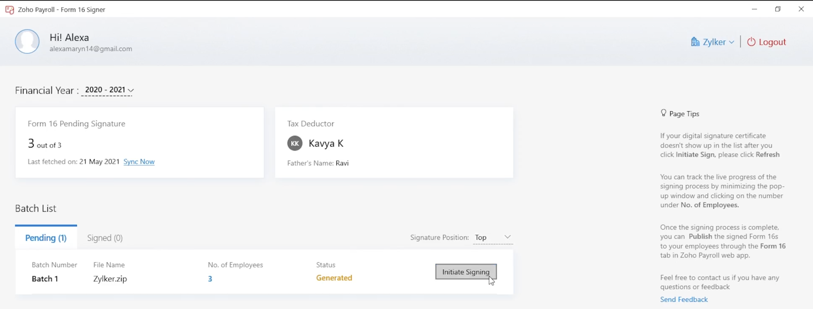Select the Zylker.zip batch row

click(110, 279)
